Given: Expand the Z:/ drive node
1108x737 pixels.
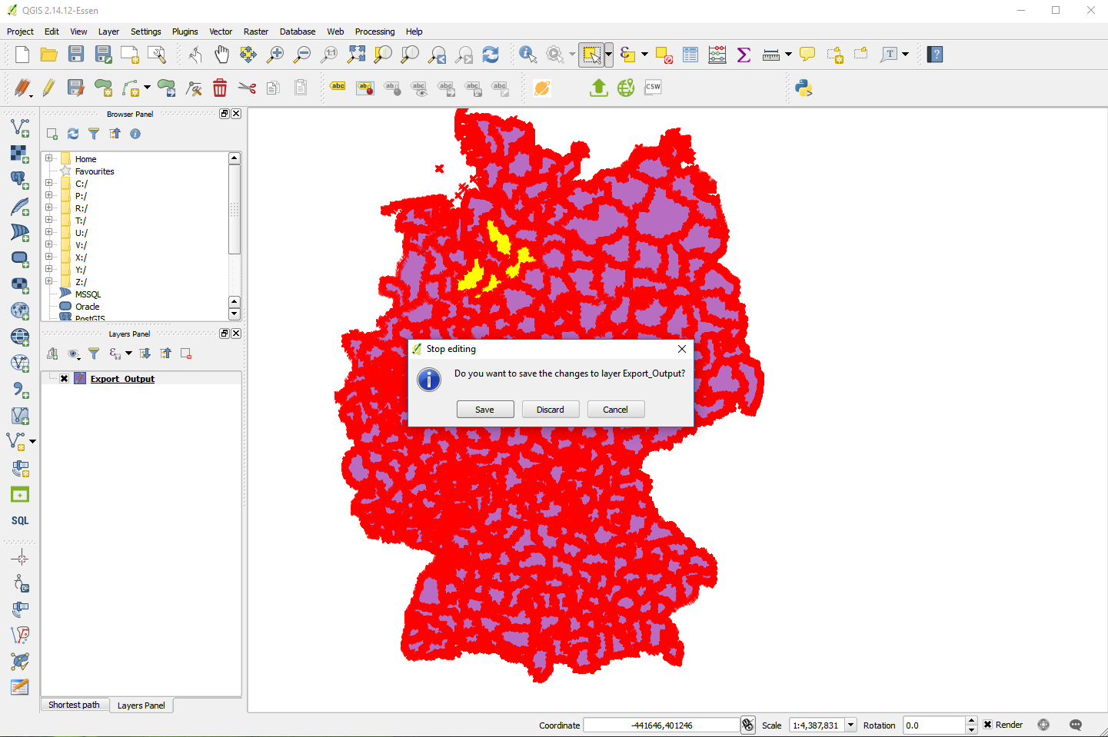Looking at the screenshot, I should tap(49, 281).
